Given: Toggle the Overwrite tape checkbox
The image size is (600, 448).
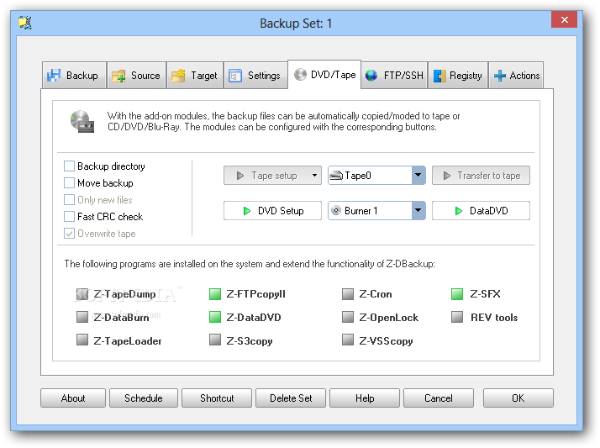Looking at the screenshot, I should 69,234.
